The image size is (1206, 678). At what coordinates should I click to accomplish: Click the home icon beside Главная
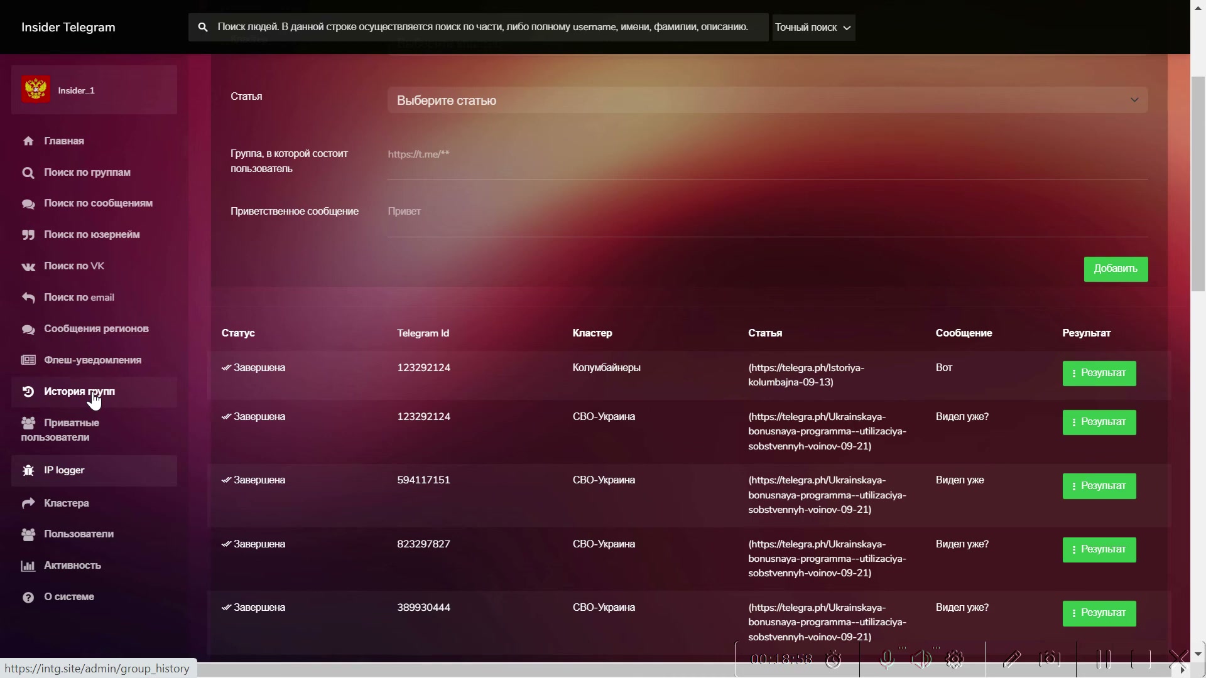28,141
